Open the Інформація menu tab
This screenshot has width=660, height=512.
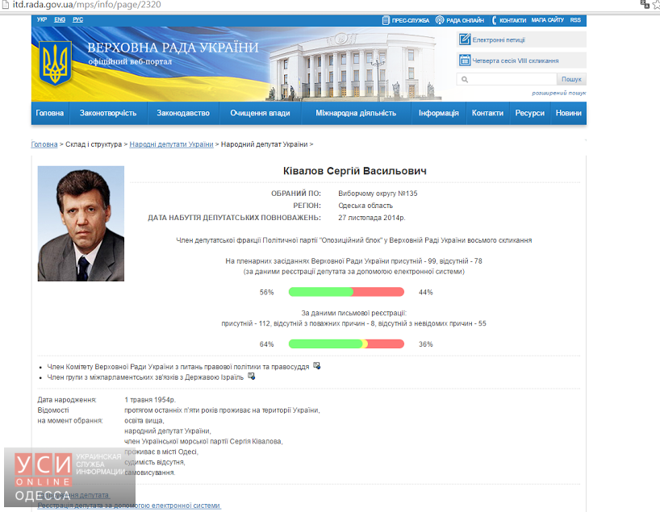439,113
